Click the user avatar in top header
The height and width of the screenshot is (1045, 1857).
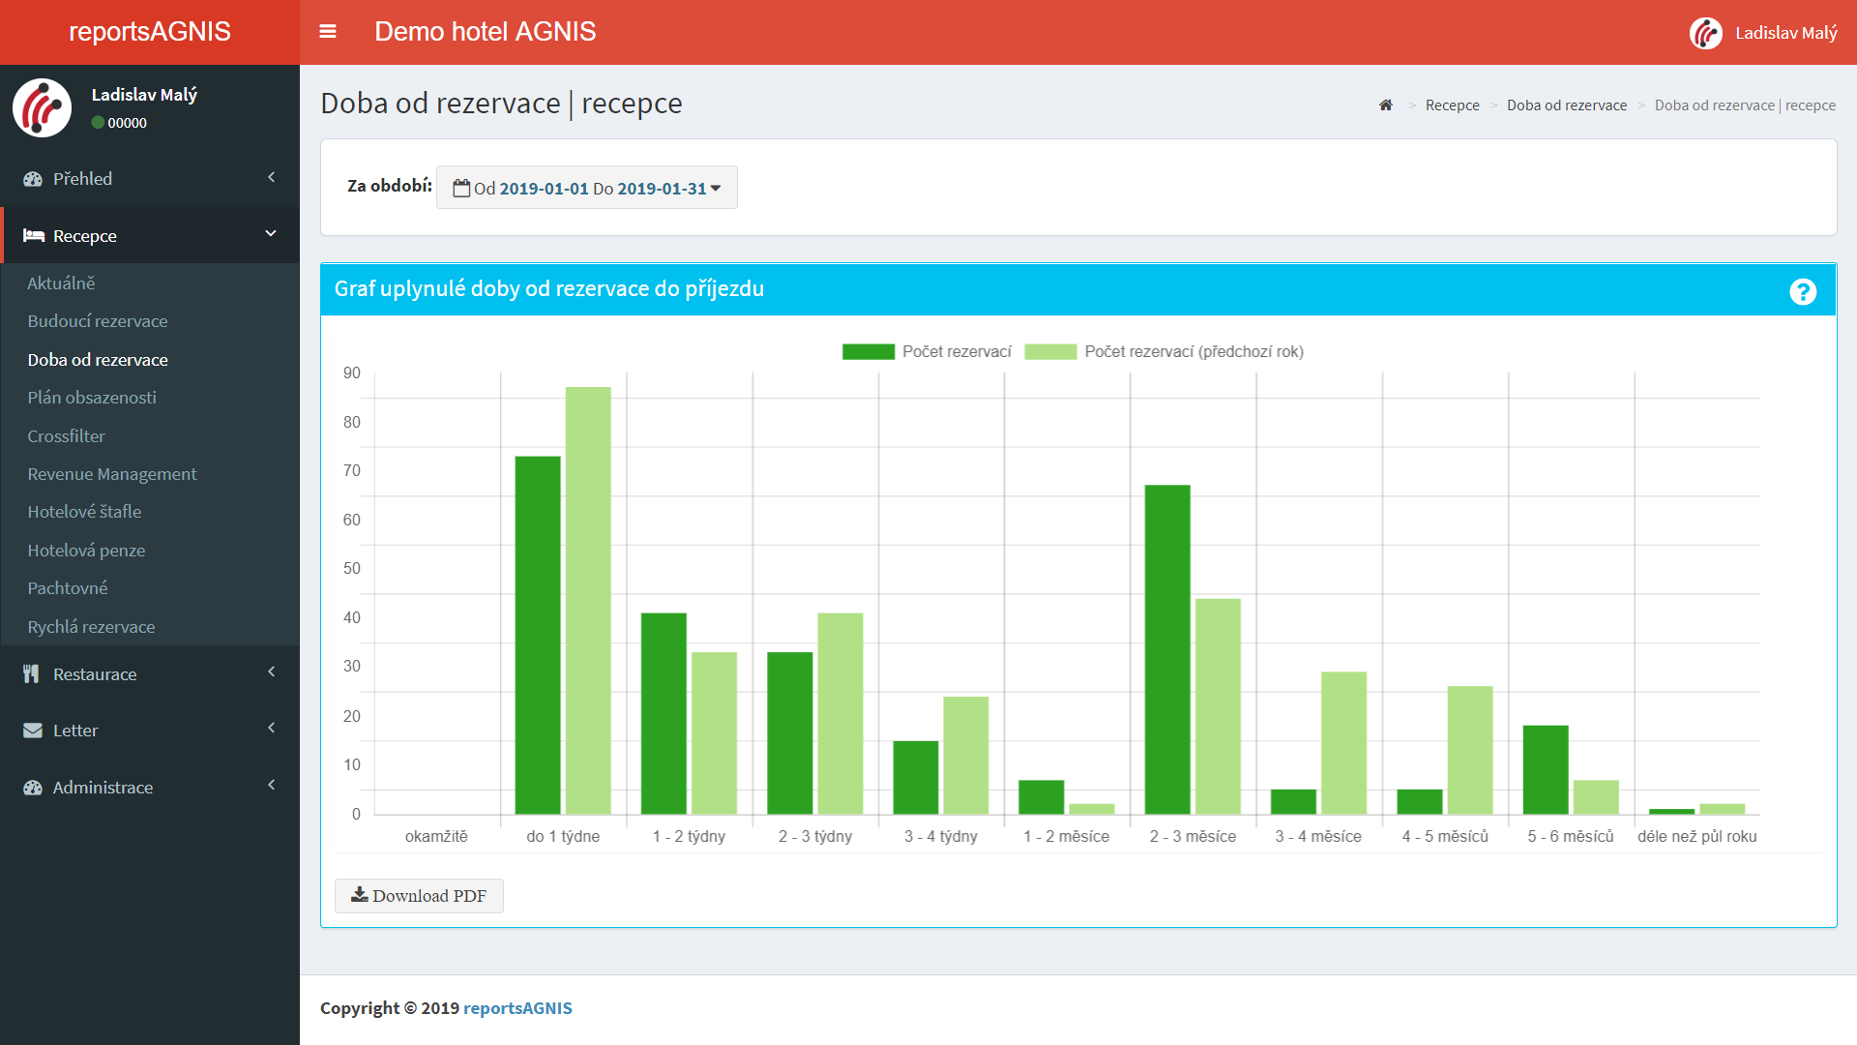click(x=1705, y=33)
